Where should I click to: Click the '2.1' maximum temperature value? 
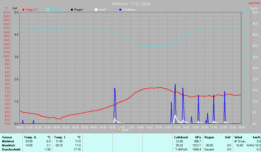point(49,145)
